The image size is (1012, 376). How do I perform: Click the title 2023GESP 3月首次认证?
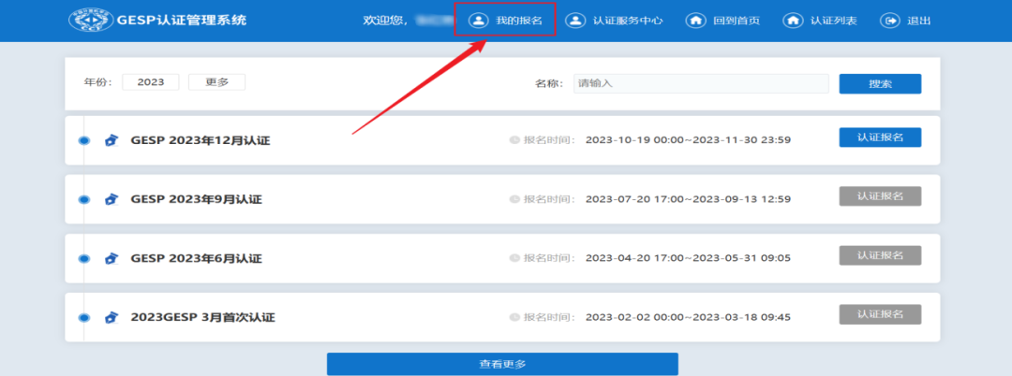click(x=202, y=317)
